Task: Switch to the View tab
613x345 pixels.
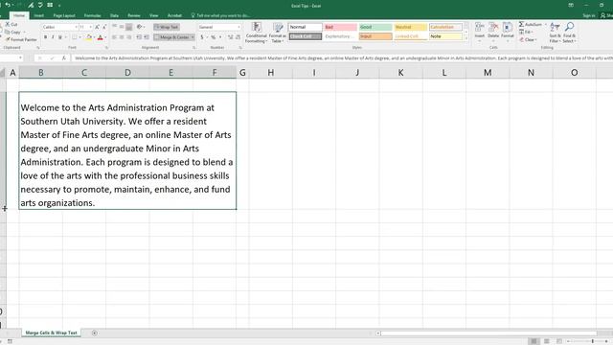Action: coord(154,15)
